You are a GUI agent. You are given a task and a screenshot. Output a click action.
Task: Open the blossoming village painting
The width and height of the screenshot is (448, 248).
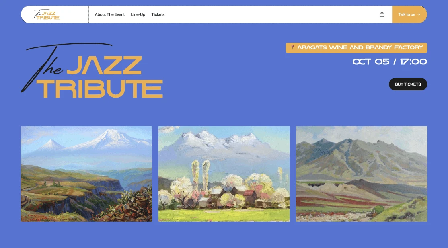point(224,174)
